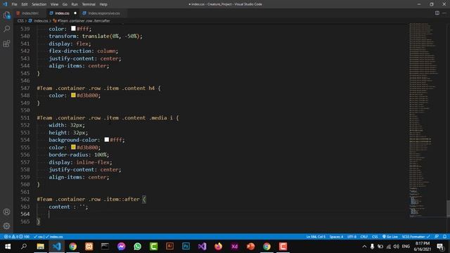Click the feedback icon in status bar
This screenshot has width=450, height=253.
437,237
